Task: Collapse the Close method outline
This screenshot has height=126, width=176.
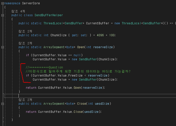Action: tap(3, 104)
